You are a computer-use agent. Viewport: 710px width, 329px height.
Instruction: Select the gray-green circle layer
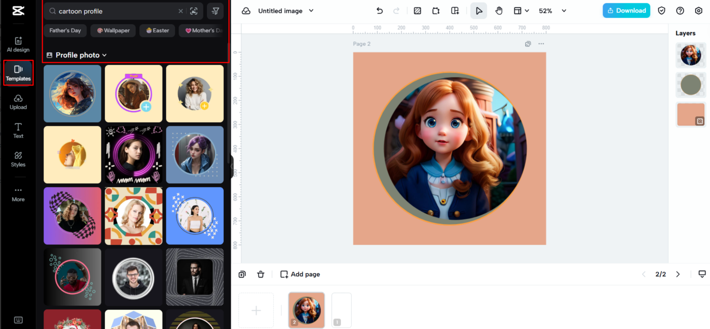[691, 85]
